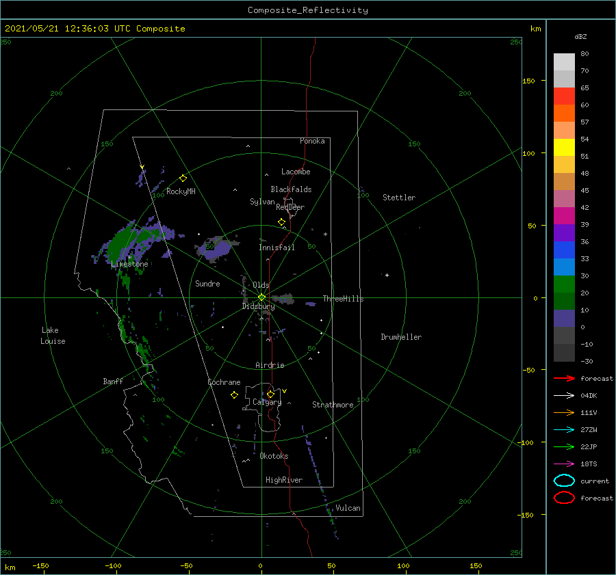Click the Ponoka label
The height and width of the screenshot is (575, 616).
point(312,141)
